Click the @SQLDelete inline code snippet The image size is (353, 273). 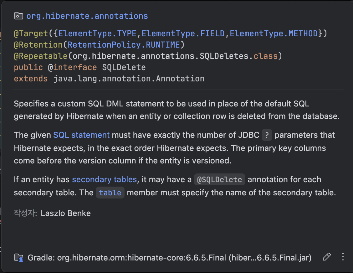click(x=219, y=179)
